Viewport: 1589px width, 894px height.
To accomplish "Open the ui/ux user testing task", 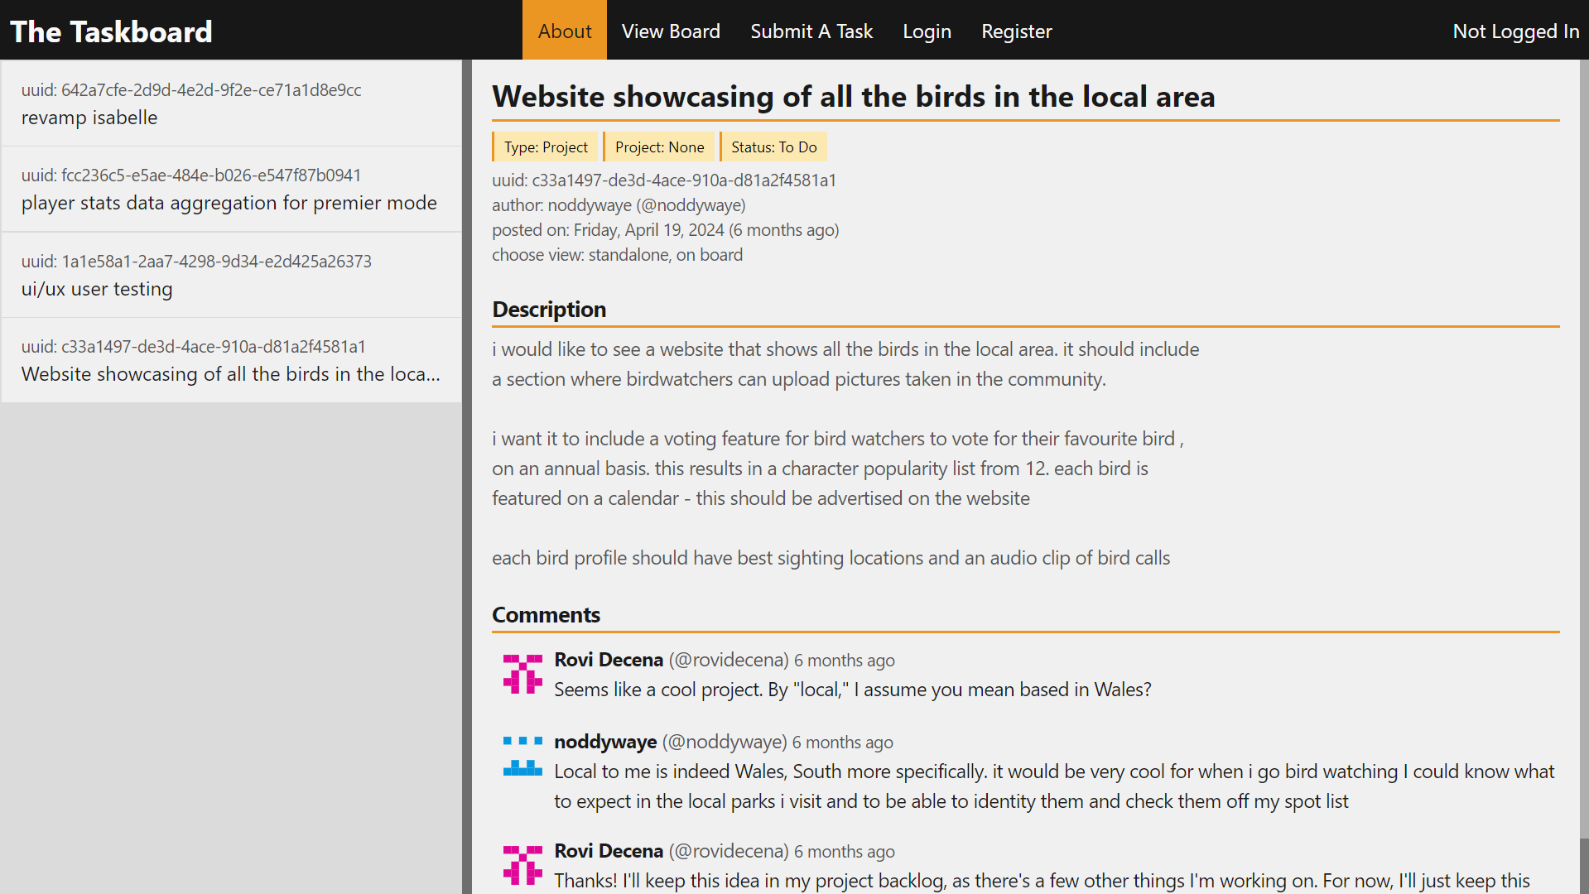I will 230,276.
